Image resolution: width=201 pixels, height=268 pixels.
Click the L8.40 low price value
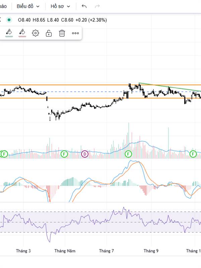[x=53, y=20]
